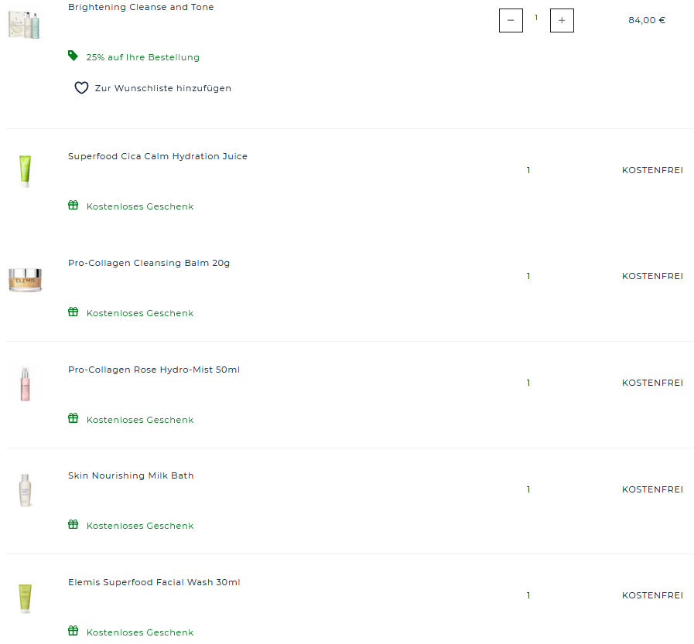Open Superfood Cica Calm Hydration Juice link
694x644 pixels.
(158, 156)
